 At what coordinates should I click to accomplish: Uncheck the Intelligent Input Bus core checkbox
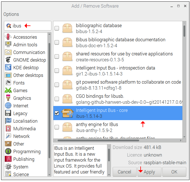pyautogui.click(x=57, y=113)
